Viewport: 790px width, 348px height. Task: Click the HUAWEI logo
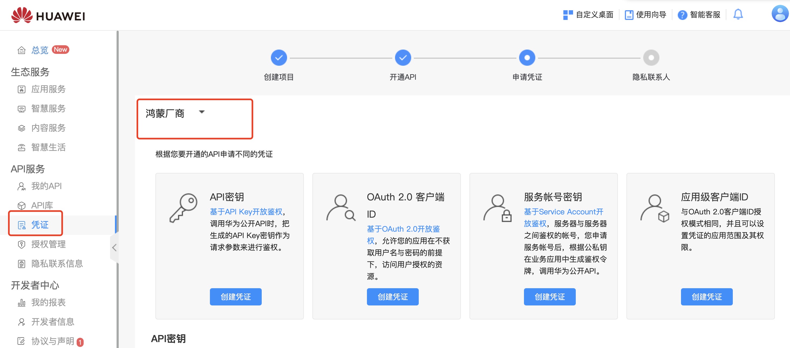point(48,15)
